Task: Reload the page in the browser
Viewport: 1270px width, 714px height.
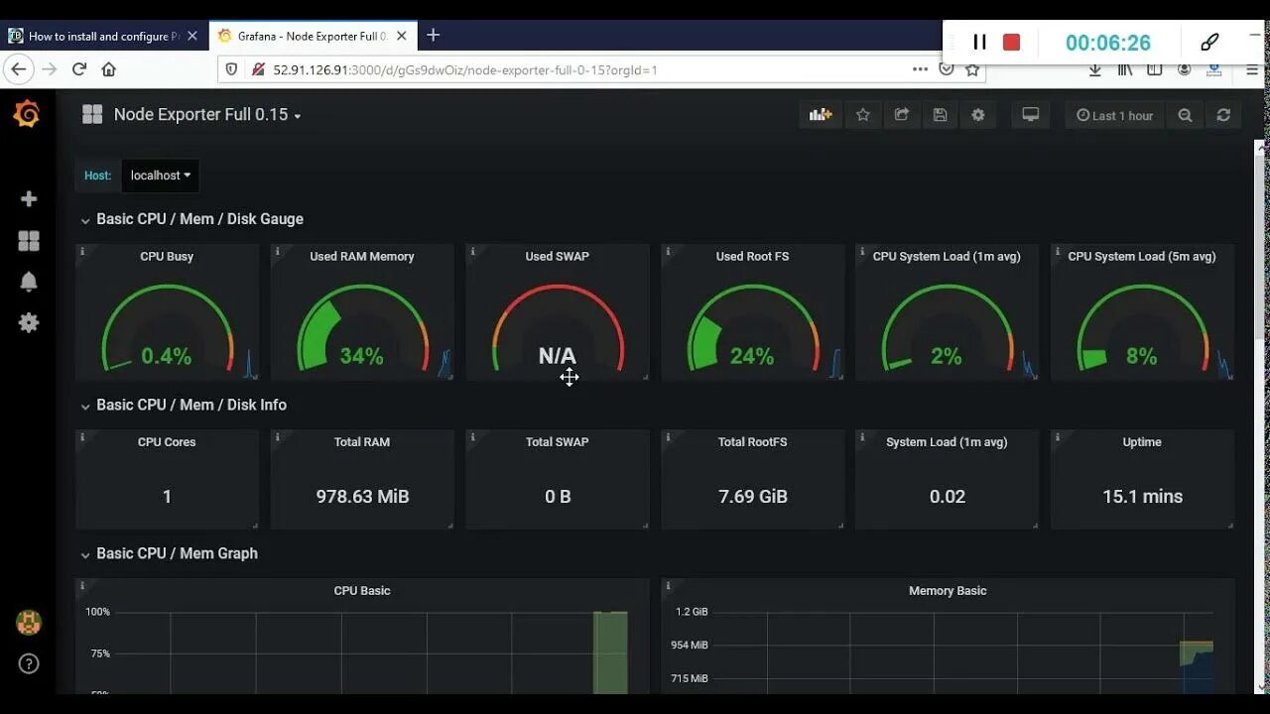Action: (x=79, y=69)
